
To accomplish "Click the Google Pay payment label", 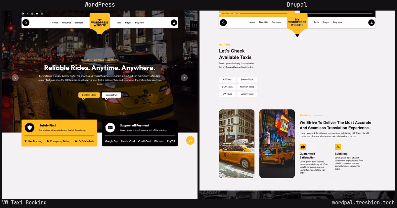I will (x=111, y=141).
